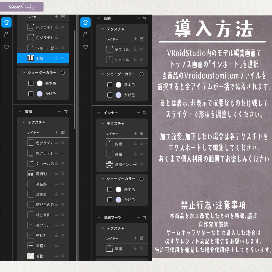Add a new layer in the 厚底ブーツ texture list
The height and width of the screenshot is (272, 272).
click(x=135, y=238)
